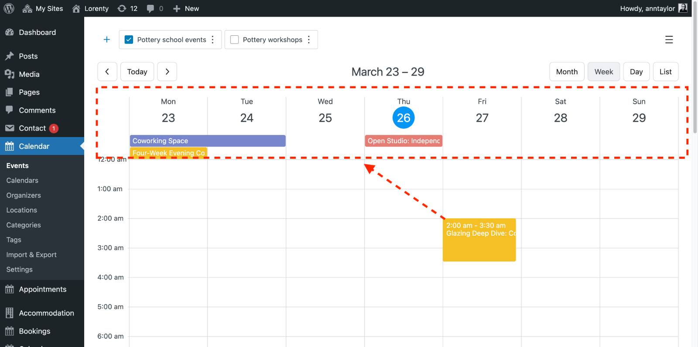The width and height of the screenshot is (698, 347).
Task: Open the Open Studio: Independ event
Action: point(404,141)
